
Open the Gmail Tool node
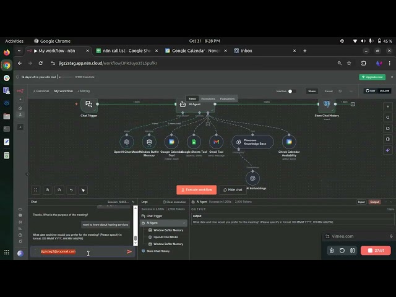pos(216,142)
